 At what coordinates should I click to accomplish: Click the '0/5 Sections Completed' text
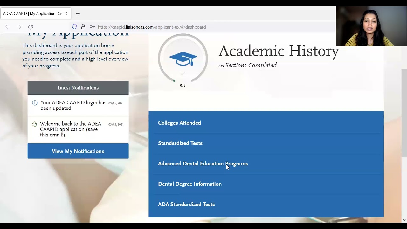(247, 66)
